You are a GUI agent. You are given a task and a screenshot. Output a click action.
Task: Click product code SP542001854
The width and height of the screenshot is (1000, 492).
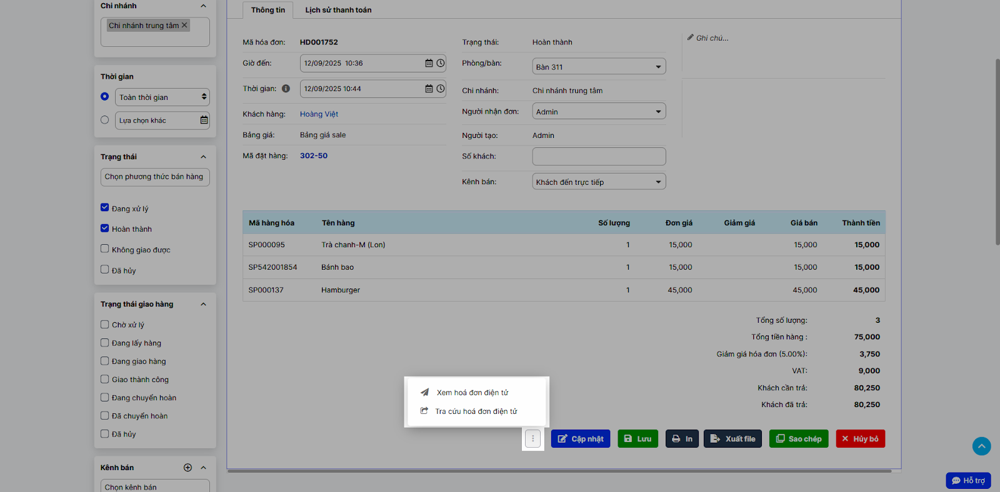273,267
